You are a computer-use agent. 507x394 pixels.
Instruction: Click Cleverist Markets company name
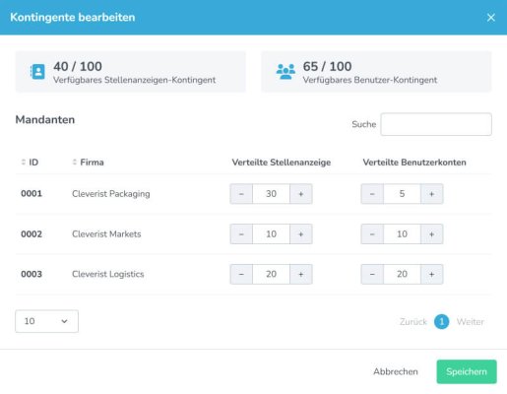pyautogui.click(x=106, y=234)
